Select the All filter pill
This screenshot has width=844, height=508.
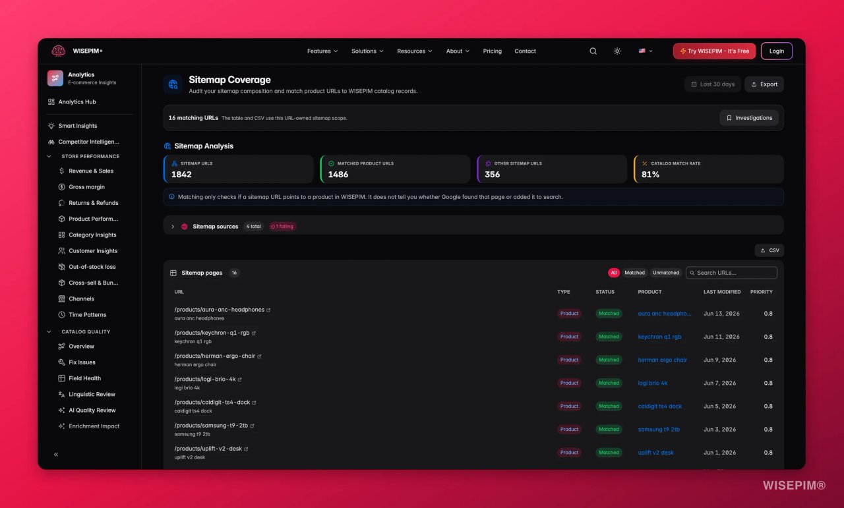tap(614, 273)
